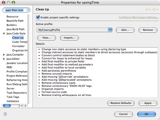The image size is (160, 120).
Task: Confirm the dialog with OK
Action: (x=147, y=114)
